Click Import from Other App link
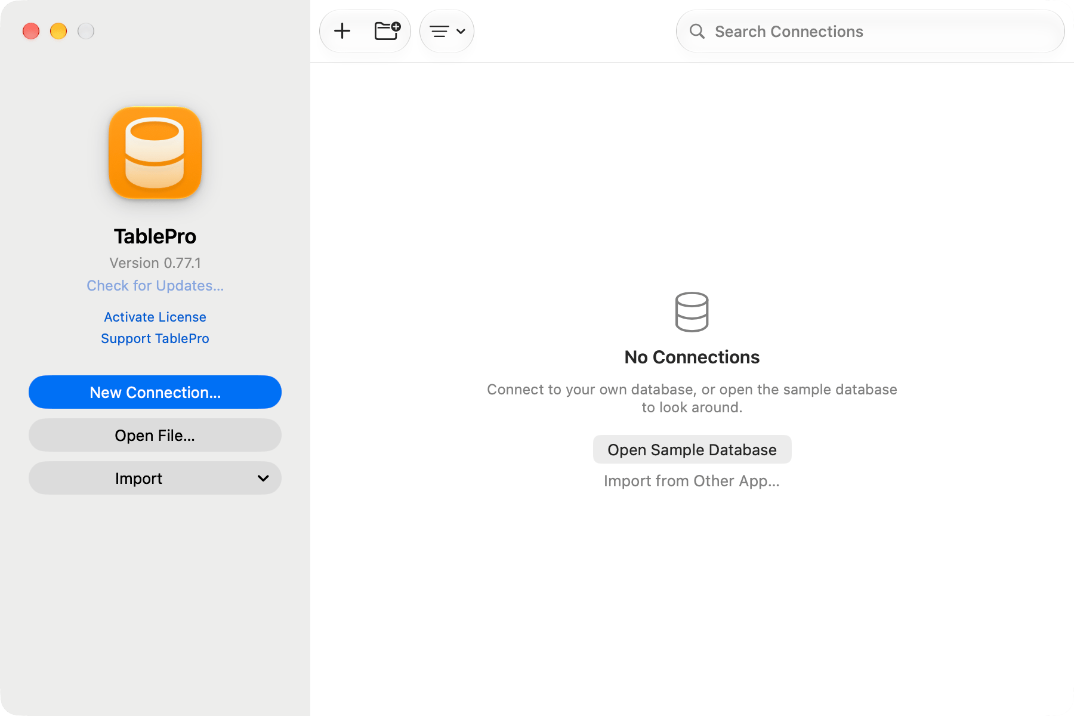 pyautogui.click(x=692, y=481)
